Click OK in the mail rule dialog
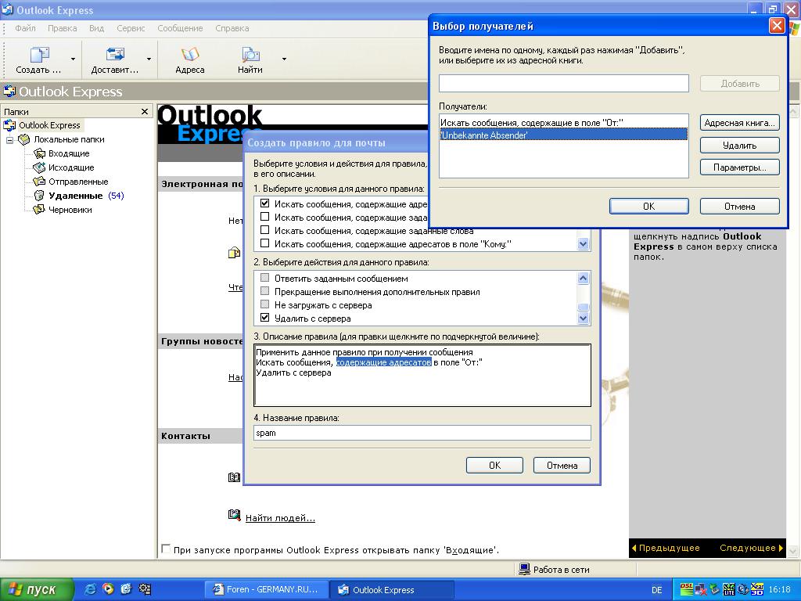 point(494,465)
